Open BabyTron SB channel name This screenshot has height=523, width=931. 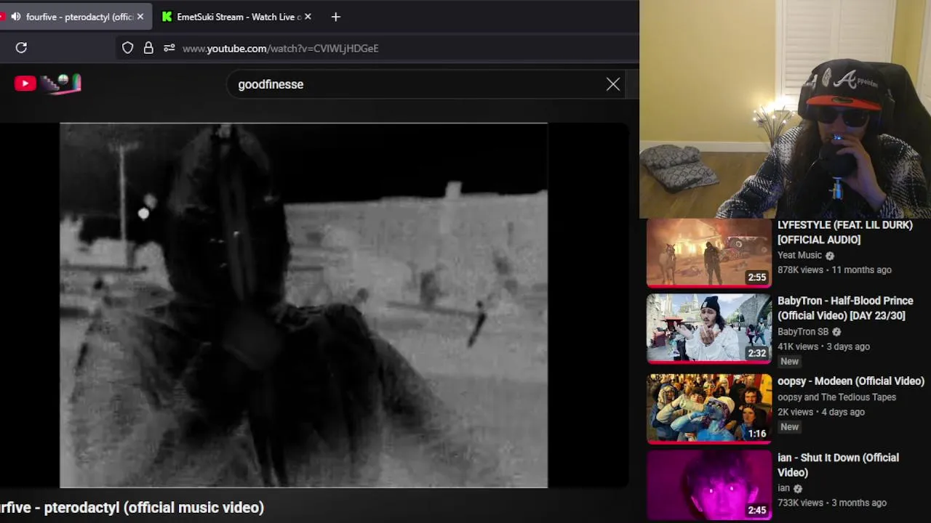click(x=803, y=331)
